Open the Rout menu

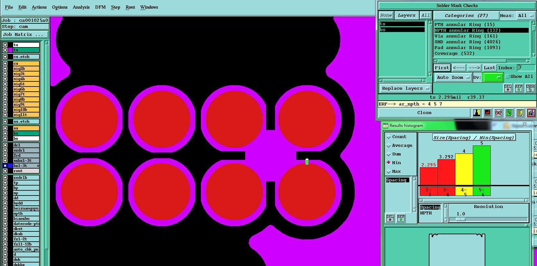130,7
